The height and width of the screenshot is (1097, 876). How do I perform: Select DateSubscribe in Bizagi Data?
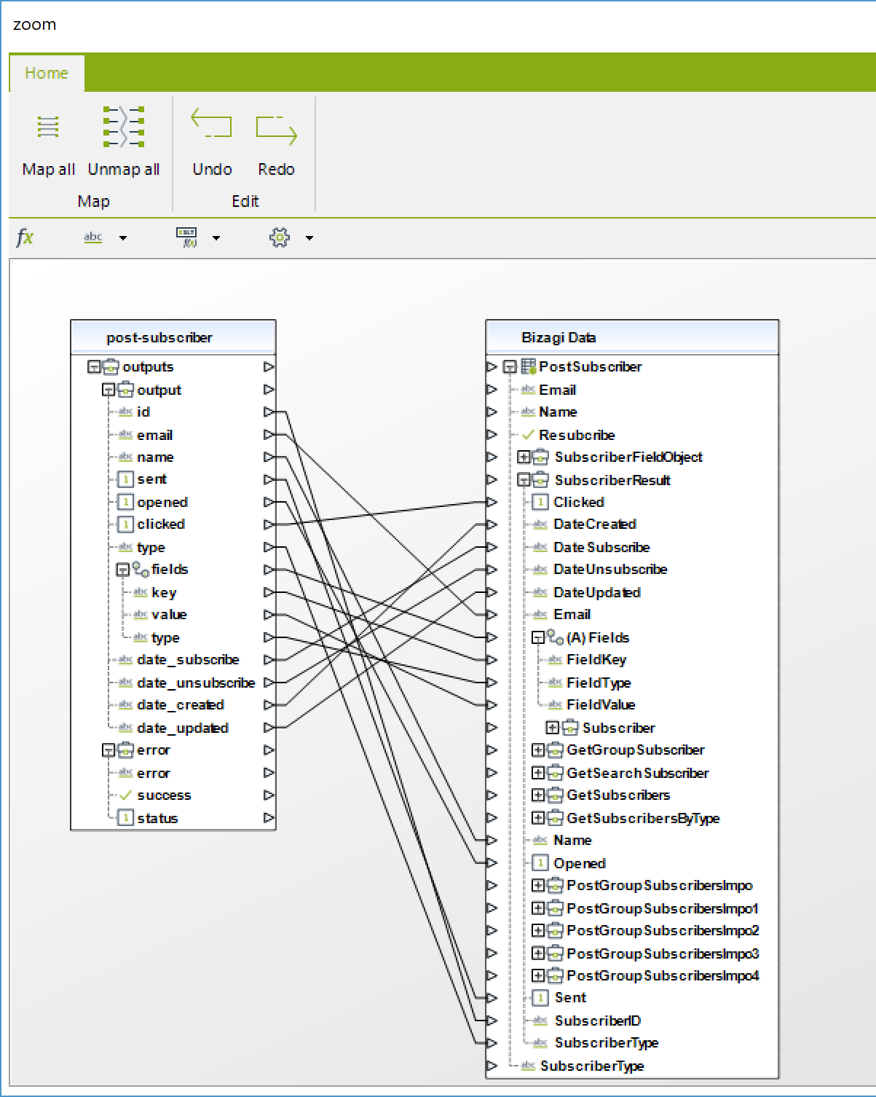(601, 547)
